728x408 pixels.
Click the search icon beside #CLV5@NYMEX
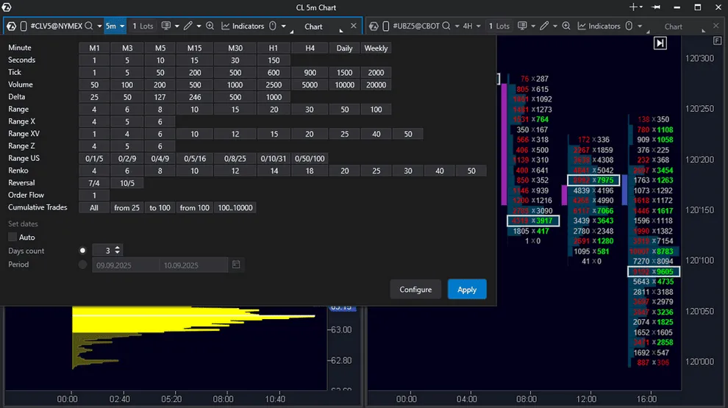89,26
